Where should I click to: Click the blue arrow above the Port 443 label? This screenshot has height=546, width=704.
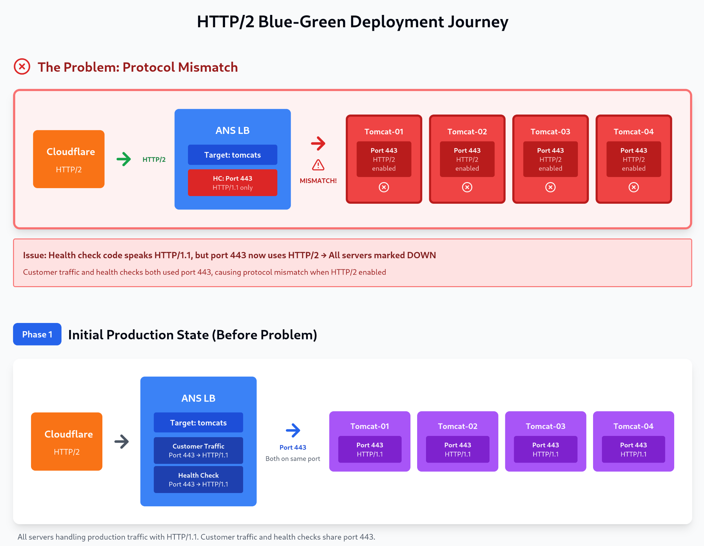(x=293, y=430)
